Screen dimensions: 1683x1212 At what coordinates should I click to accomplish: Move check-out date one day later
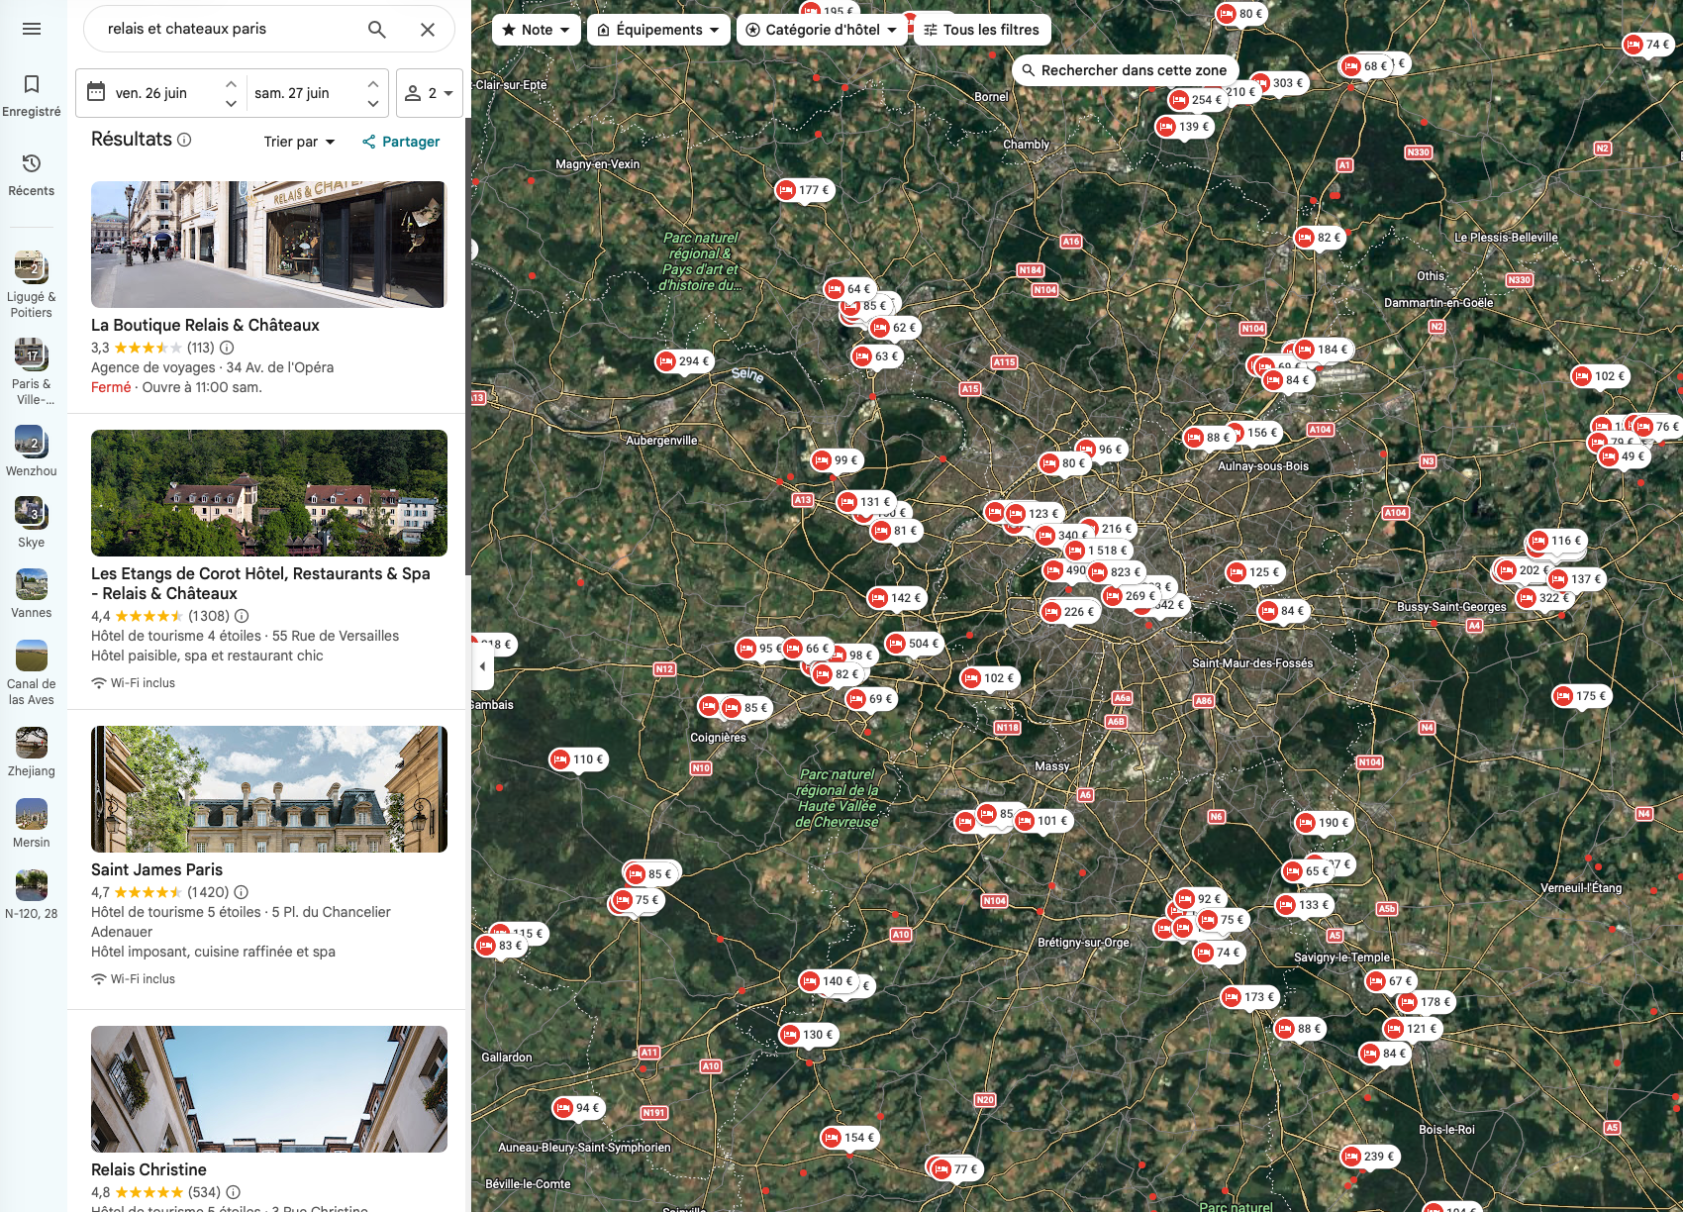(x=373, y=83)
